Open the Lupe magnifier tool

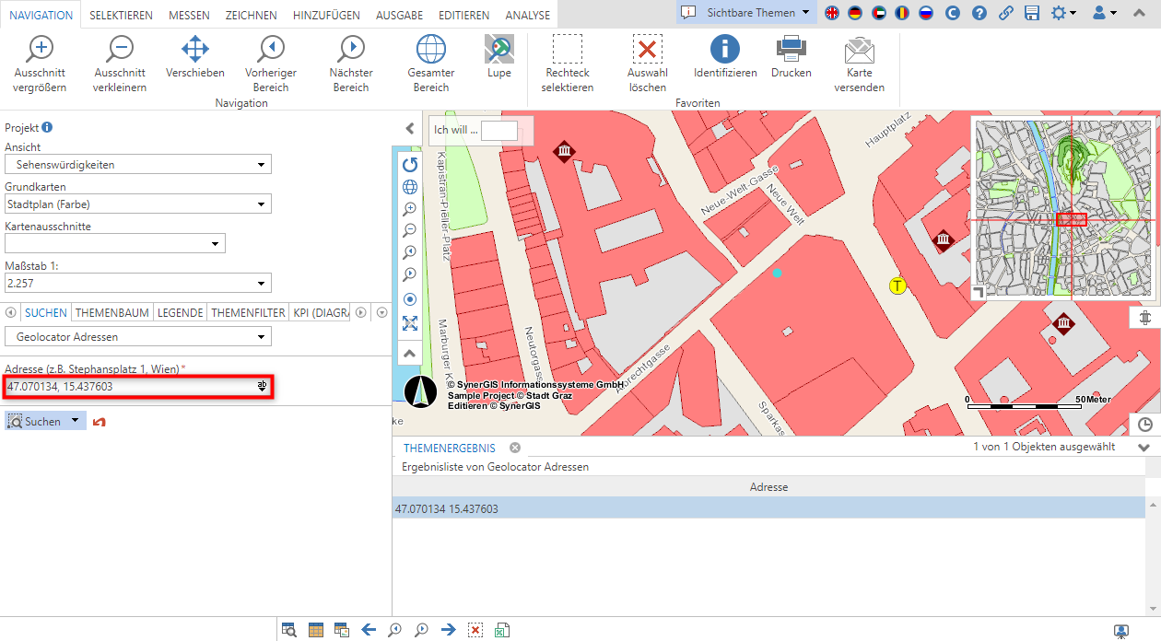(498, 57)
